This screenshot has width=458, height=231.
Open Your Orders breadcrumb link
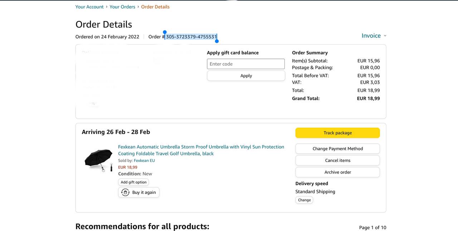pyautogui.click(x=122, y=7)
